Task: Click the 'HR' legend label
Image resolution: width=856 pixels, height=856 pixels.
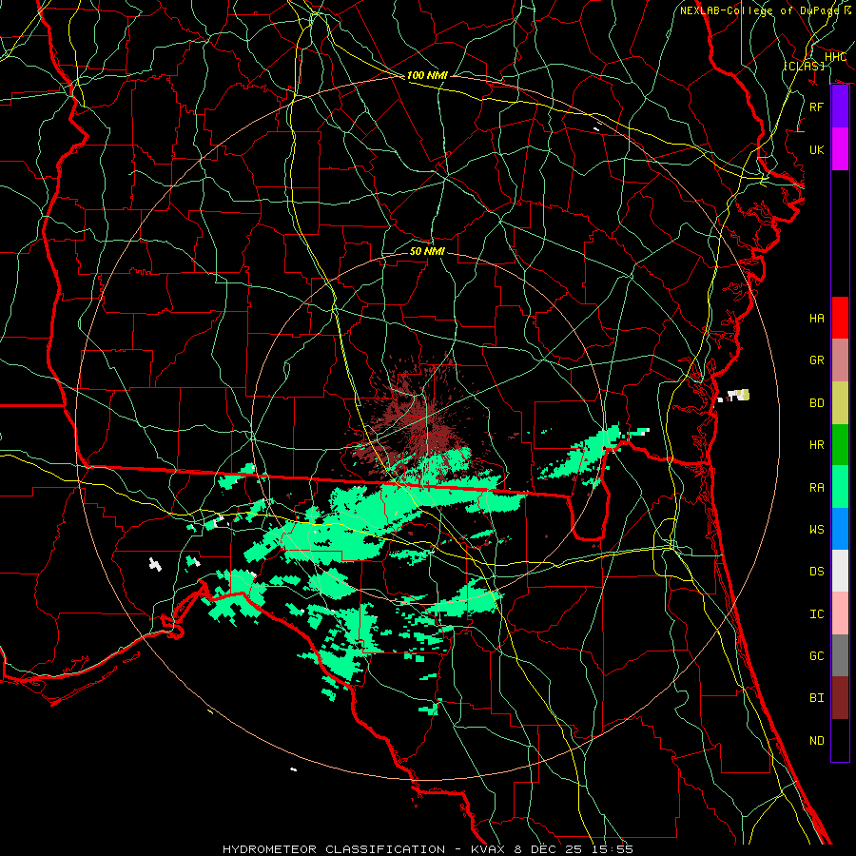Action: click(816, 445)
